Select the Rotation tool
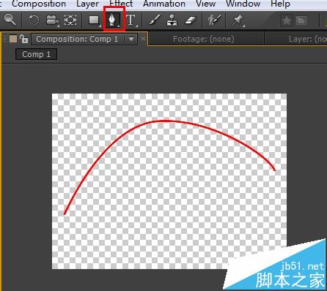This screenshot has height=291, width=327. (34, 20)
